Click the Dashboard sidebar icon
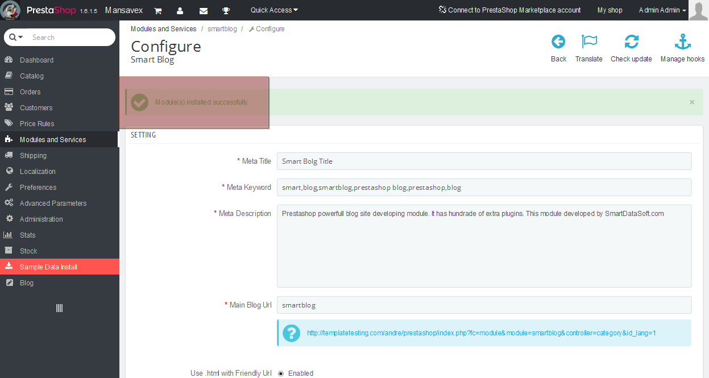The image size is (709, 378). click(9, 60)
